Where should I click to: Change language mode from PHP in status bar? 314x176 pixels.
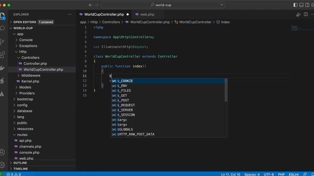[x=281, y=175]
